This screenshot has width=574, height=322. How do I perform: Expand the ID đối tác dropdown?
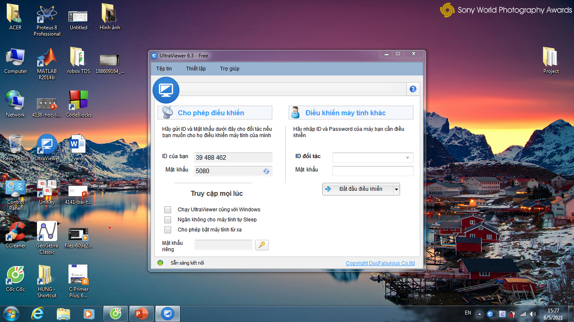coord(408,158)
